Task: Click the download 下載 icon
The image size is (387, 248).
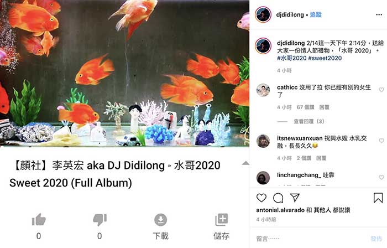Action: point(161,220)
